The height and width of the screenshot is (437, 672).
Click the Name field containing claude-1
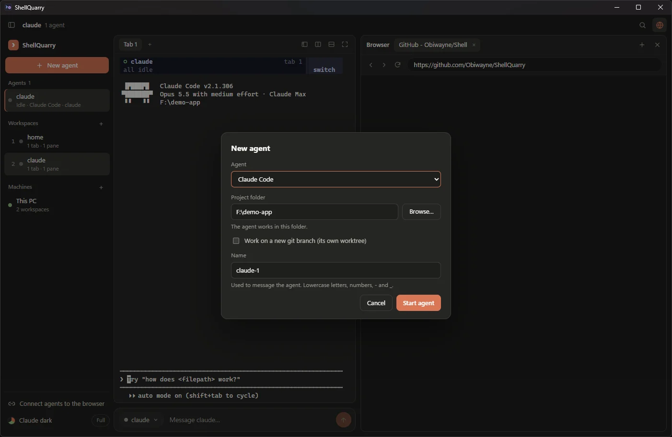[x=336, y=270]
